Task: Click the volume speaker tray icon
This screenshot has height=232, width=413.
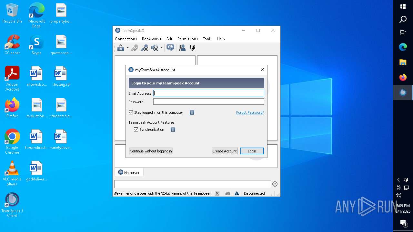Action: click(398, 195)
